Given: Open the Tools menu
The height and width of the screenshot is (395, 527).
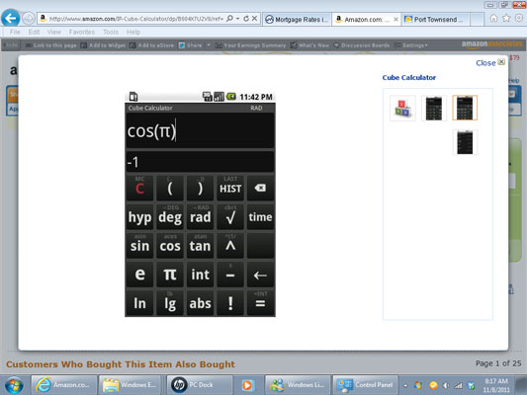Looking at the screenshot, I should click(111, 32).
